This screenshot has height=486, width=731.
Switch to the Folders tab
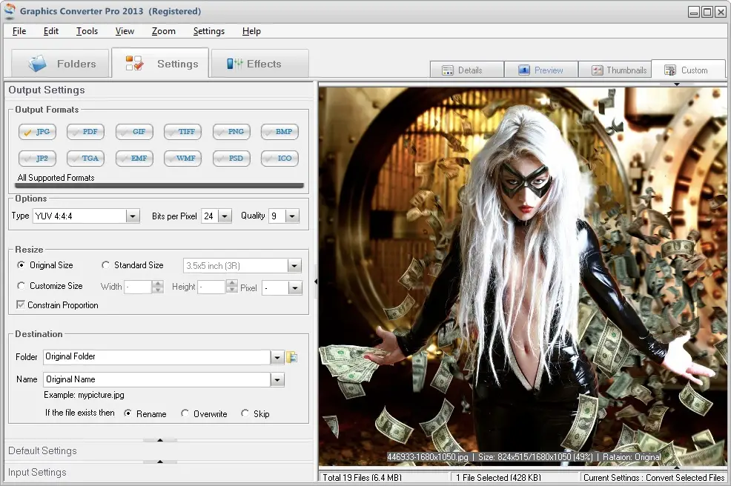pyautogui.click(x=60, y=64)
